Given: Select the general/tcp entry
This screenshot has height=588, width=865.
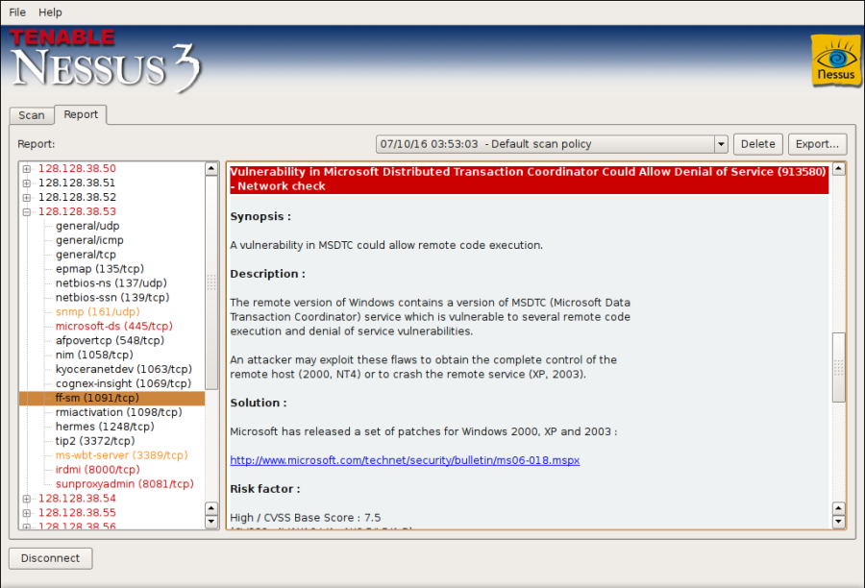Looking at the screenshot, I should tap(86, 255).
